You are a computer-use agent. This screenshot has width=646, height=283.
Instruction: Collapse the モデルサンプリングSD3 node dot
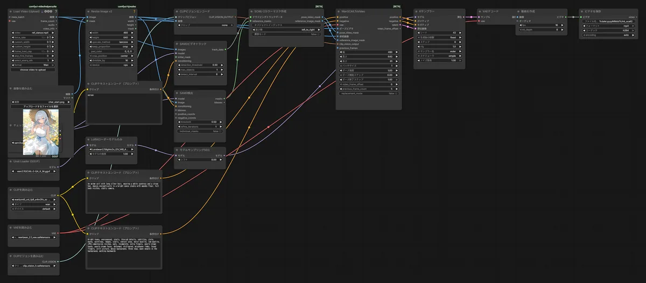point(177,149)
